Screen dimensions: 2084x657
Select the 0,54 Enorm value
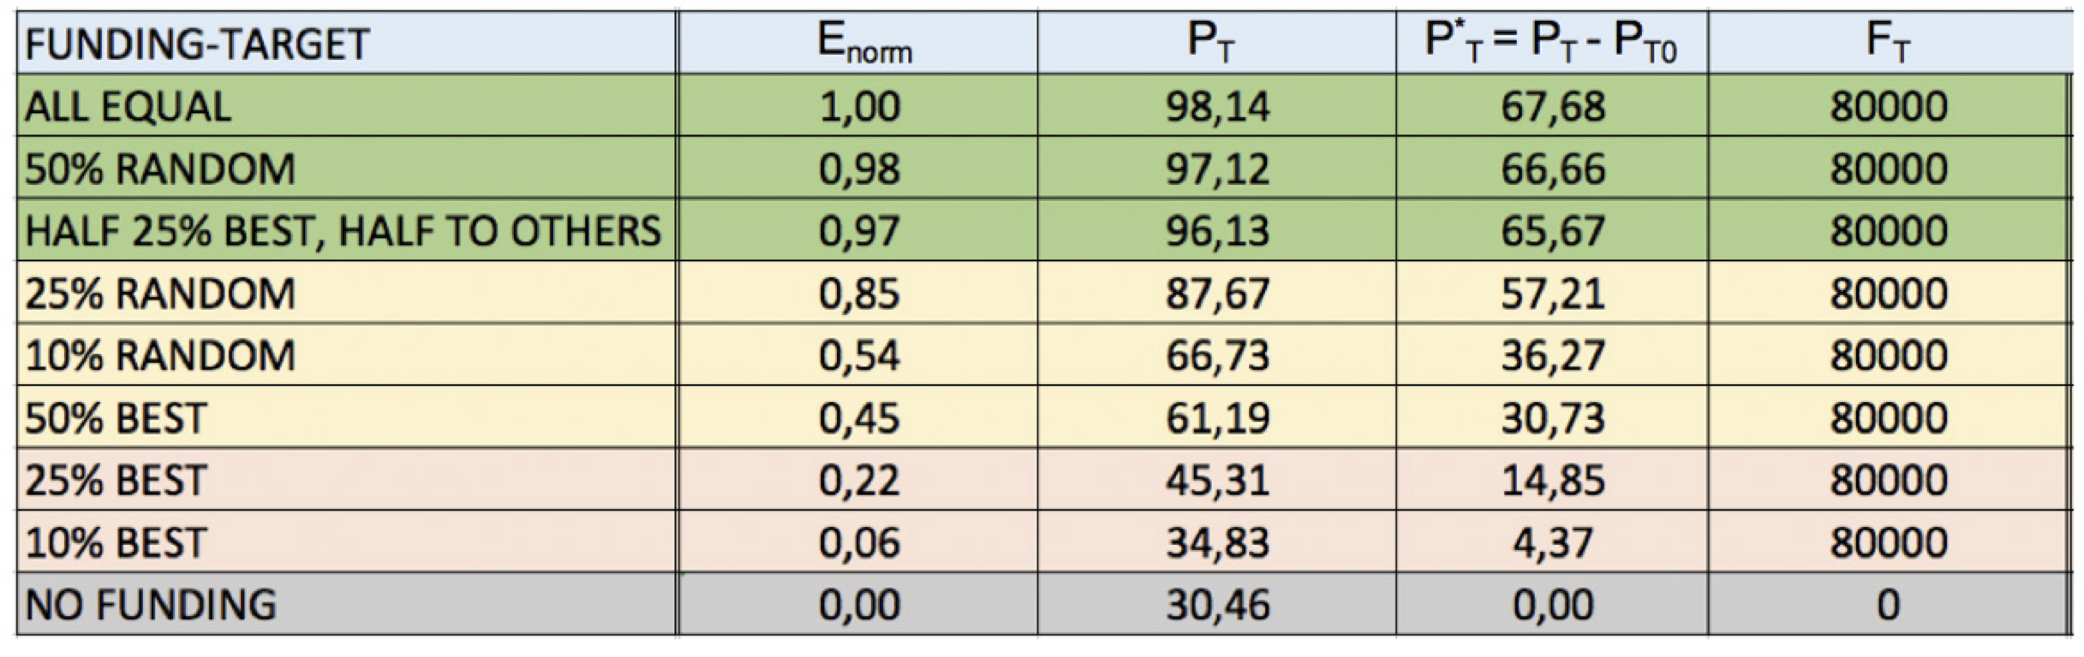[x=859, y=356]
